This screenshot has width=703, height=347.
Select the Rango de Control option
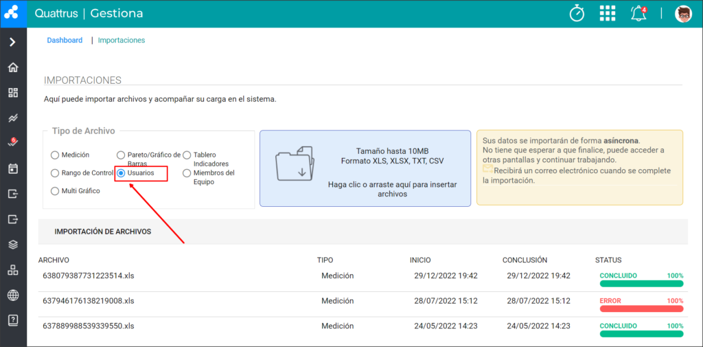(82, 173)
